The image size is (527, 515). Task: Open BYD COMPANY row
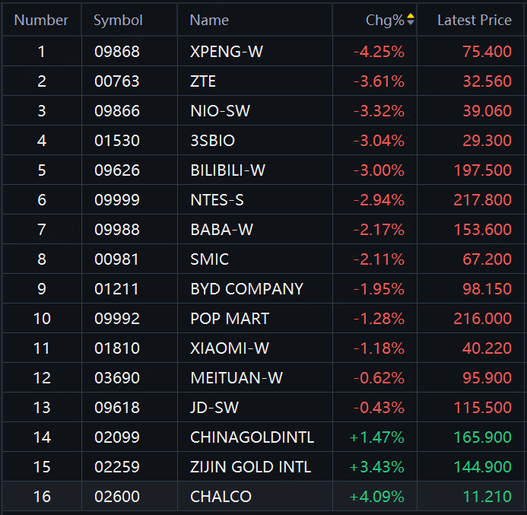[246, 289]
